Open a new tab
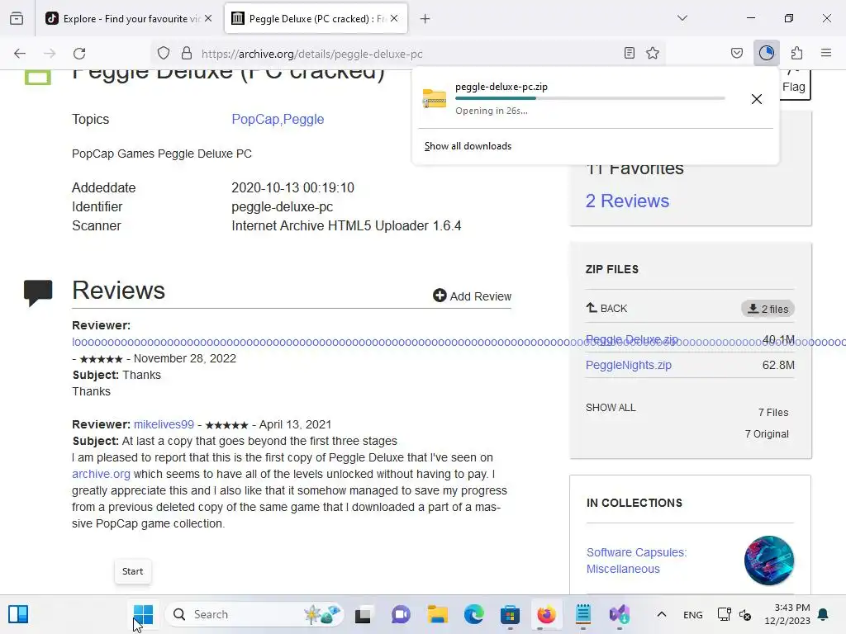Viewport: 846px width, 634px height. point(425,19)
